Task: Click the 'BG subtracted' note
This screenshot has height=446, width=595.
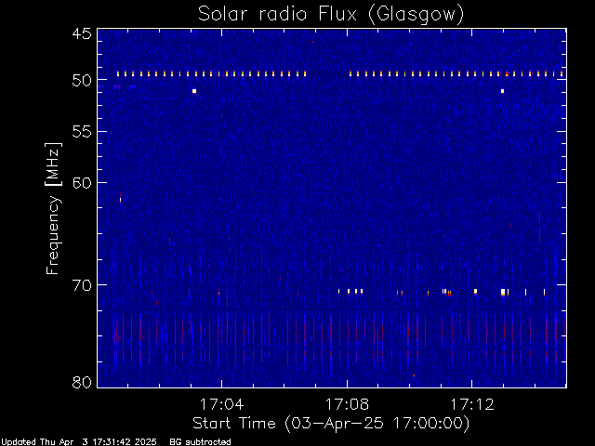Action: click(200, 442)
